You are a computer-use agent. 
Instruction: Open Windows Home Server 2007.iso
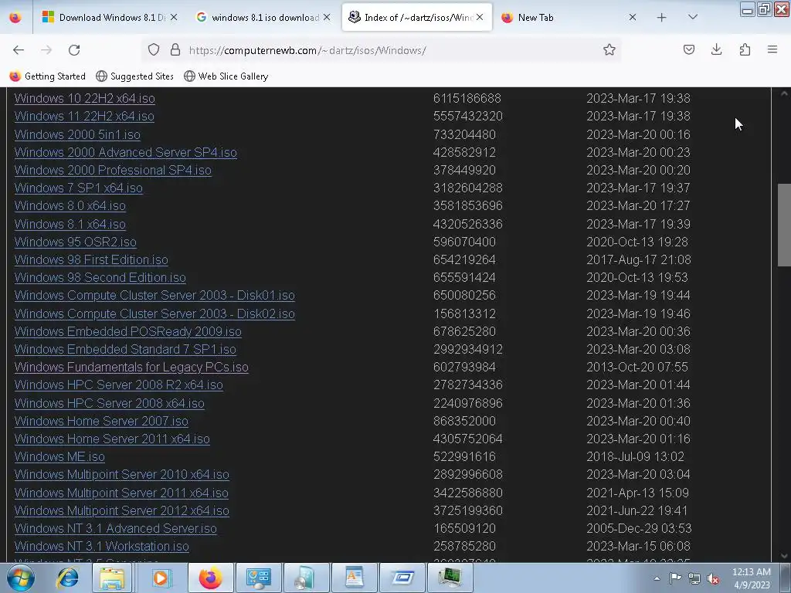[x=101, y=421]
